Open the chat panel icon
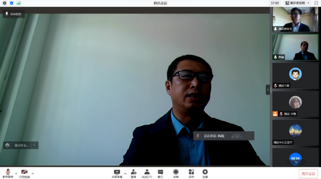321x179 pixels. [160, 174]
